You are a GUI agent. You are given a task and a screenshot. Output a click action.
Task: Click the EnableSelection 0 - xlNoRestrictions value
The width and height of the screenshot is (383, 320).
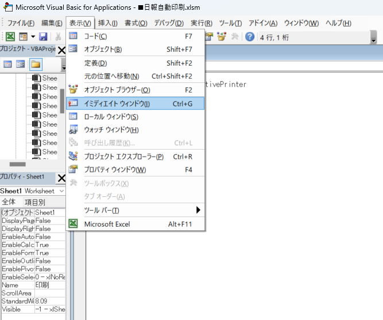pyautogui.click(x=50, y=277)
